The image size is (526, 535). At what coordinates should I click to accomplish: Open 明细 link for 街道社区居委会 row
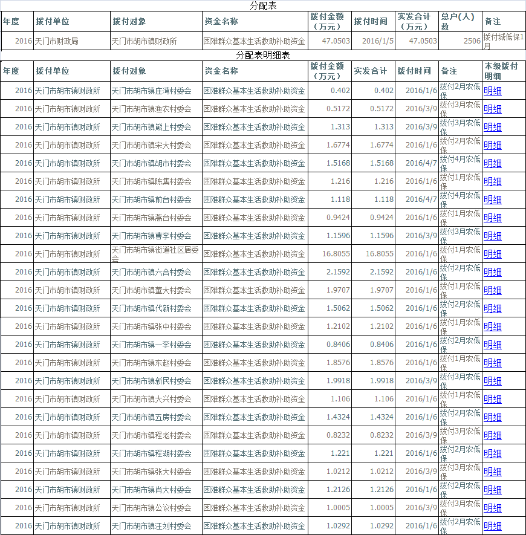[493, 254]
